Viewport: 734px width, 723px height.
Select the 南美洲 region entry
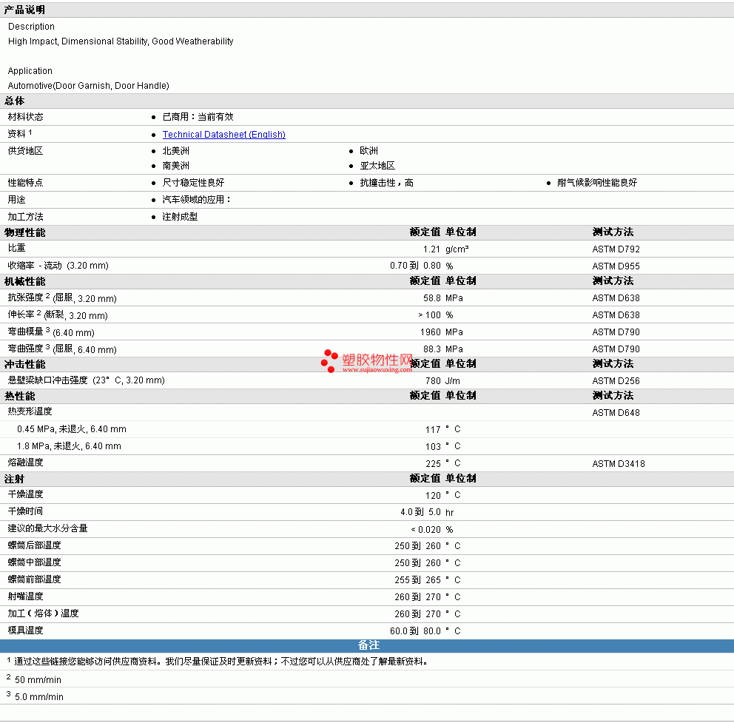(175, 166)
